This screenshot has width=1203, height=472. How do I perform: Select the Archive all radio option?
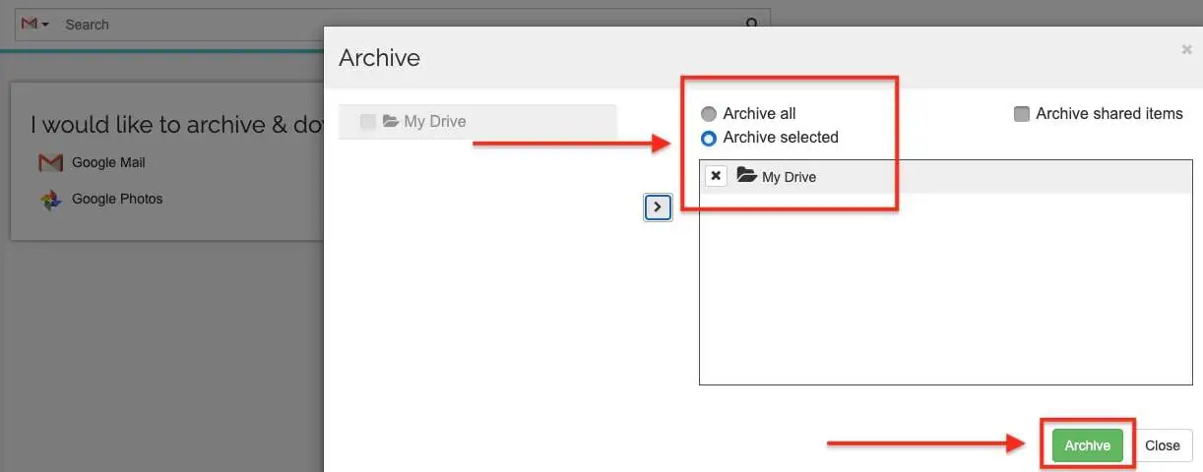pyautogui.click(x=708, y=114)
